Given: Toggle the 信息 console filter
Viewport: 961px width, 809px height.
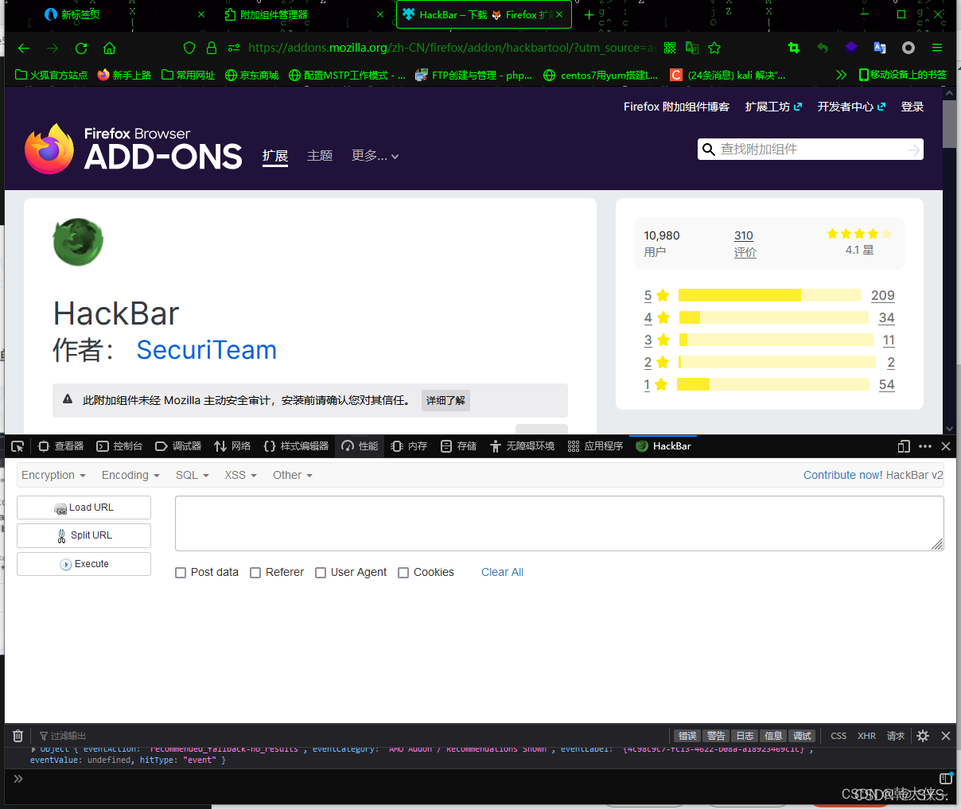Looking at the screenshot, I should [773, 736].
